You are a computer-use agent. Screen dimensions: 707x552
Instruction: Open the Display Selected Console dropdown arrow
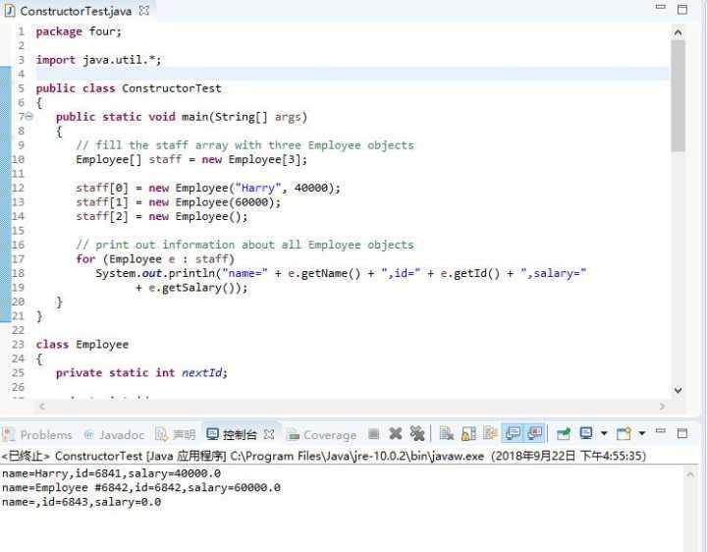pyautogui.click(x=604, y=434)
